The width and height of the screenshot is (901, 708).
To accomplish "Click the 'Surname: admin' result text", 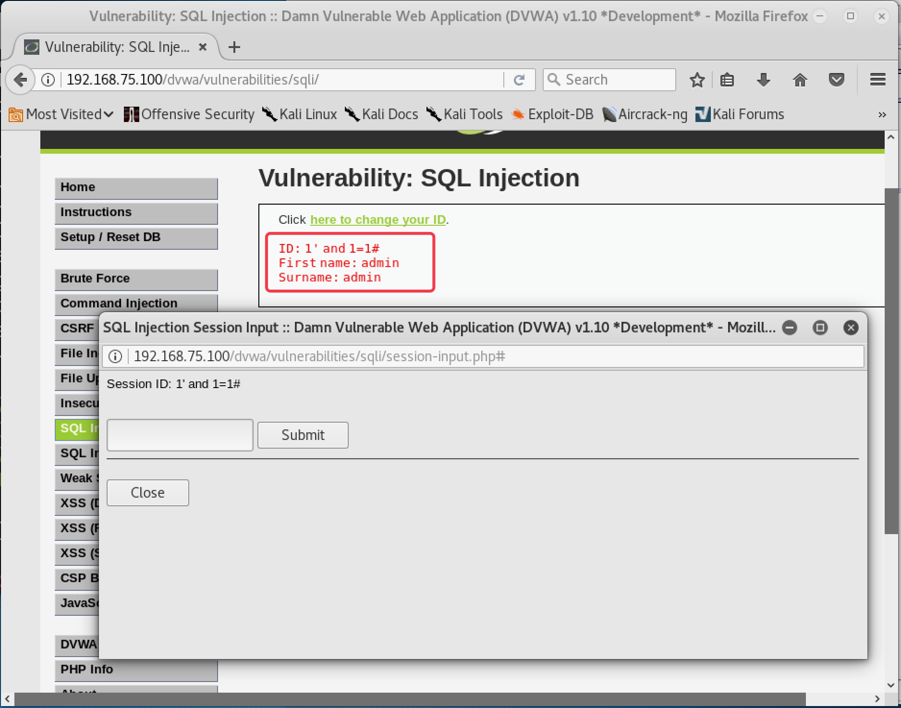I will [329, 278].
